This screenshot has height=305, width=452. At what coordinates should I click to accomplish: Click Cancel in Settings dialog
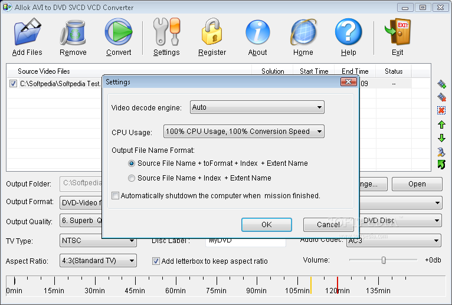[x=328, y=225]
